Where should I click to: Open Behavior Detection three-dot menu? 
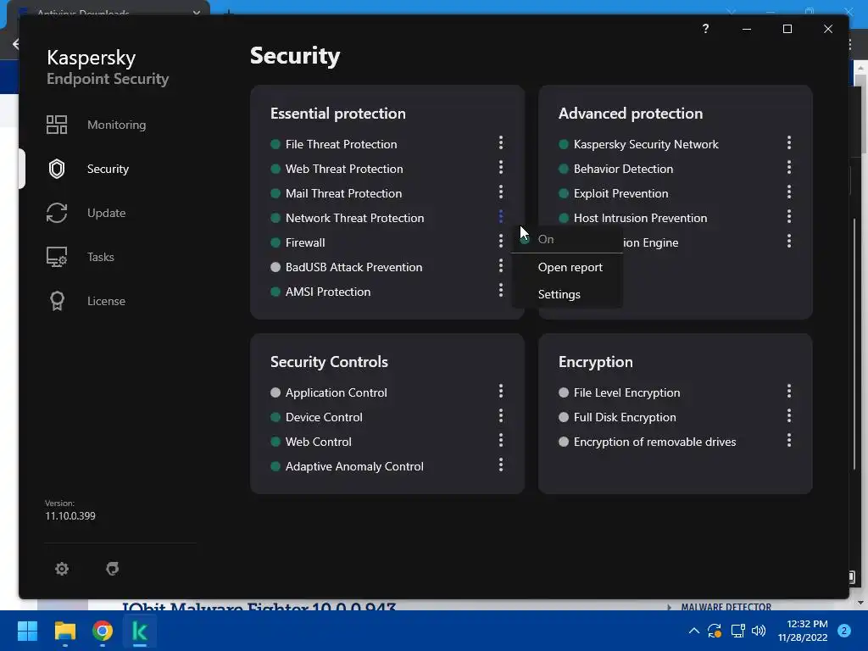pyautogui.click(x=789, y=167)
